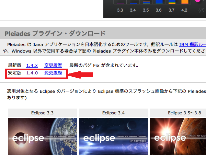Click the 安定版 label
Image resolution: width=206 pixels, height=155 pixels.
[14, 73]
